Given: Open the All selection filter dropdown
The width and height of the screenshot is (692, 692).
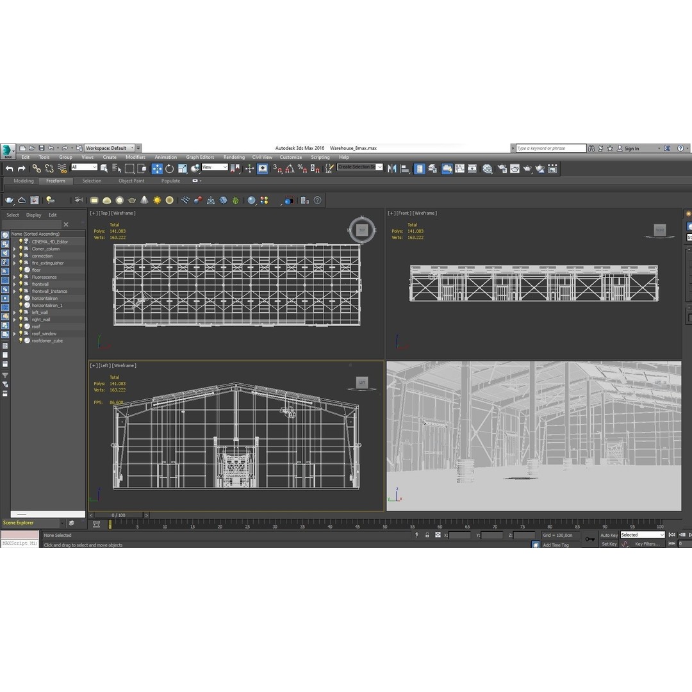Looking at the screenshot, I should (84, 167).
